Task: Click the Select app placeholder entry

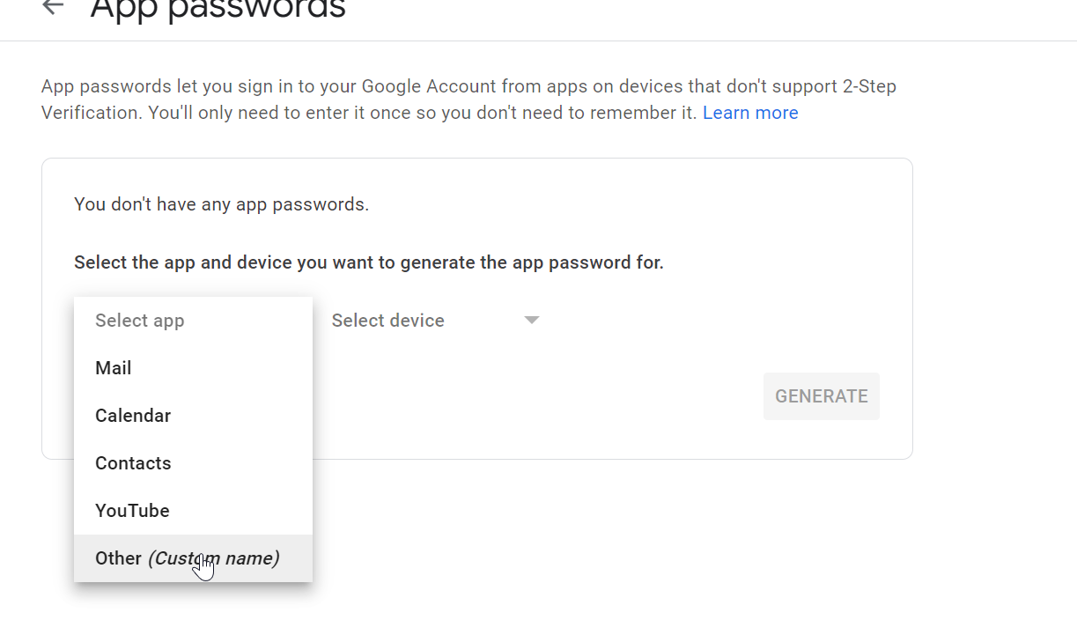Action: coord(193,321)
